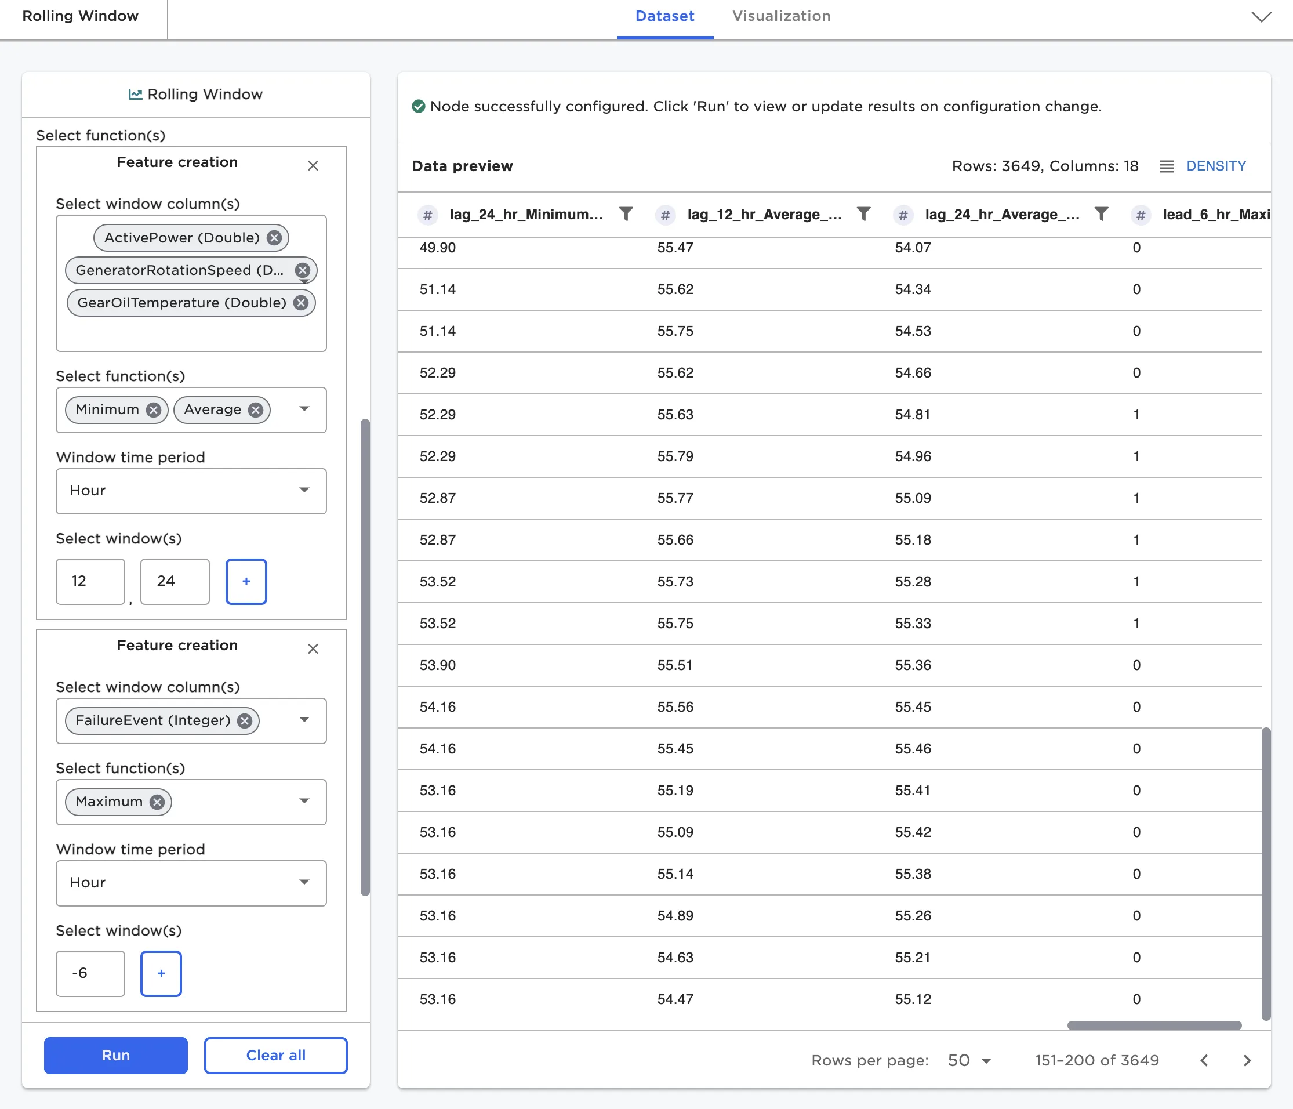The width and height of the screenshot is (1293, 1109).
Task: Close the first Feature creation section
Action: coord(313,165)
